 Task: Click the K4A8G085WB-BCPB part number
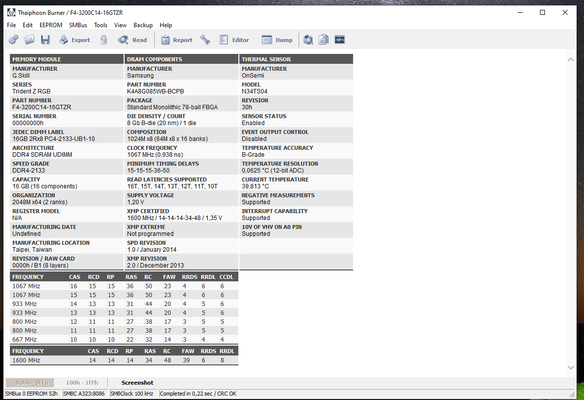155,91
